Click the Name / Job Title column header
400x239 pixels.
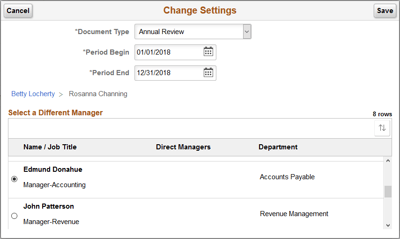coord(50,147)
